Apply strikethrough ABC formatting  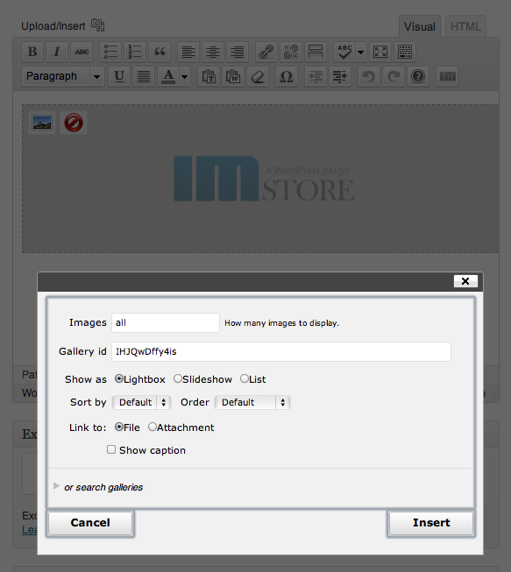pos(82,52)
